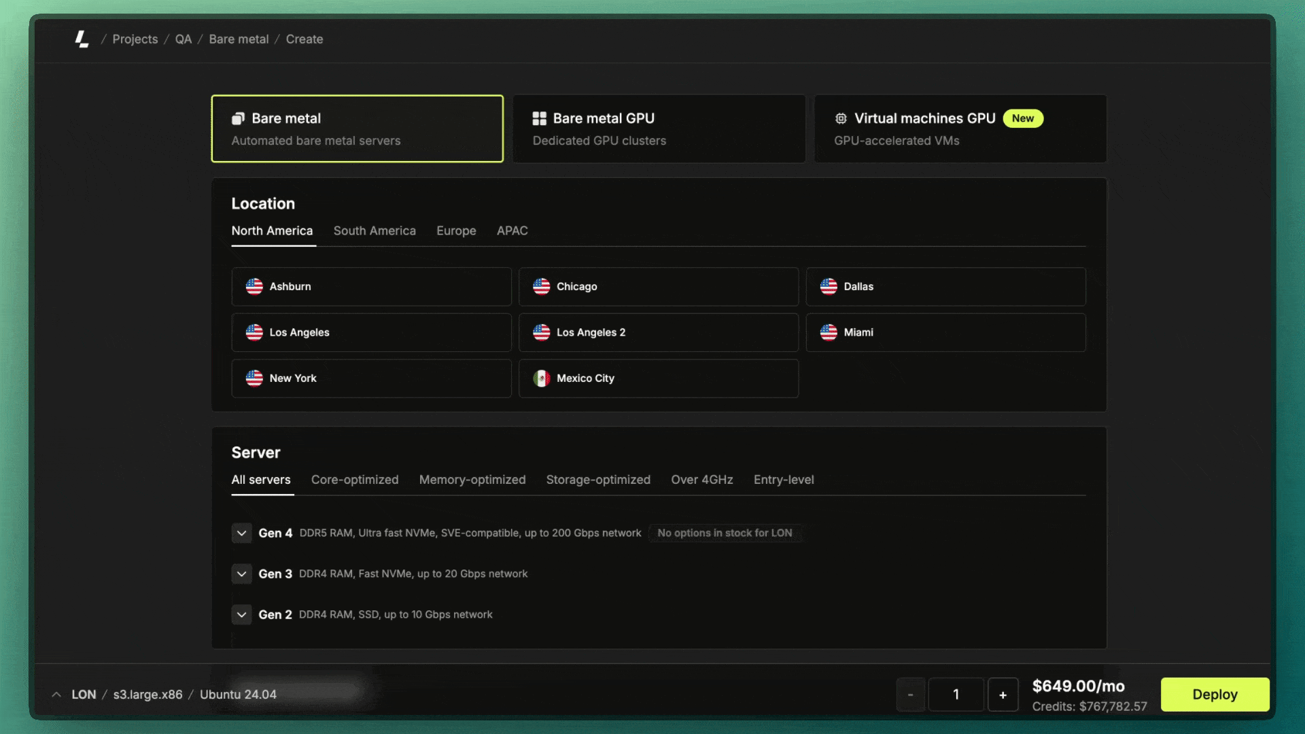Select the Dallas location
Image resolution: width=1305 pixels, height=734 pixels.
tap(945, 286)
